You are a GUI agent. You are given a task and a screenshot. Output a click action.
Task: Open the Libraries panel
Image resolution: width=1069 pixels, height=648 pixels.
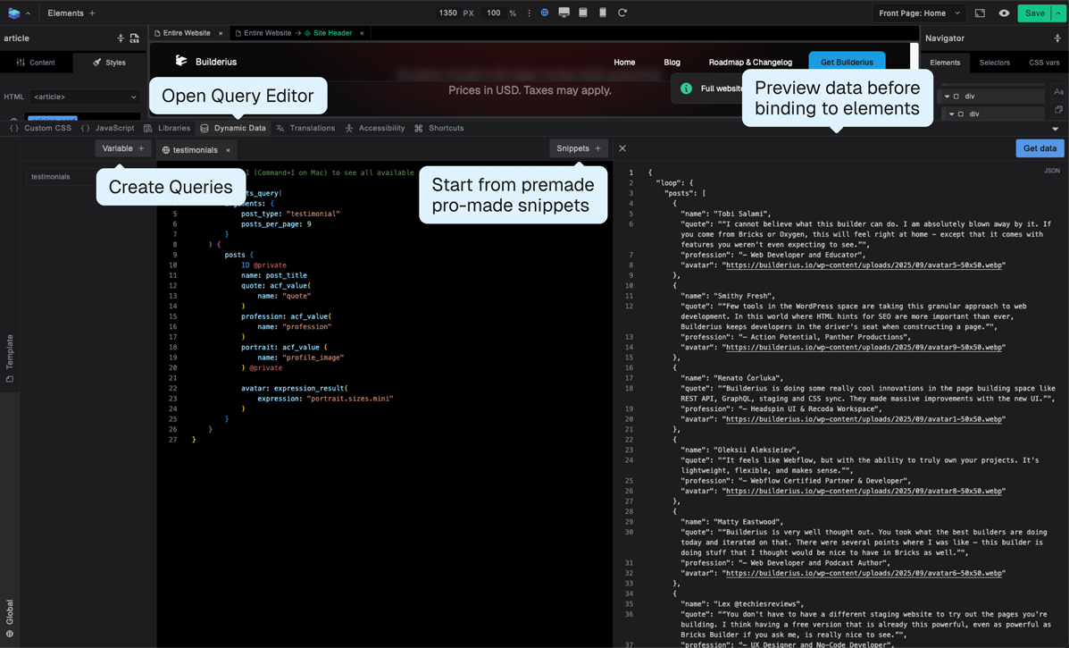click(174, 128)
